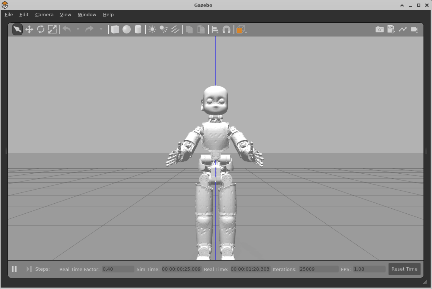Open the Window menu
Image resolution: width=432 pixels, height=289 pixels.
(87, 15)
